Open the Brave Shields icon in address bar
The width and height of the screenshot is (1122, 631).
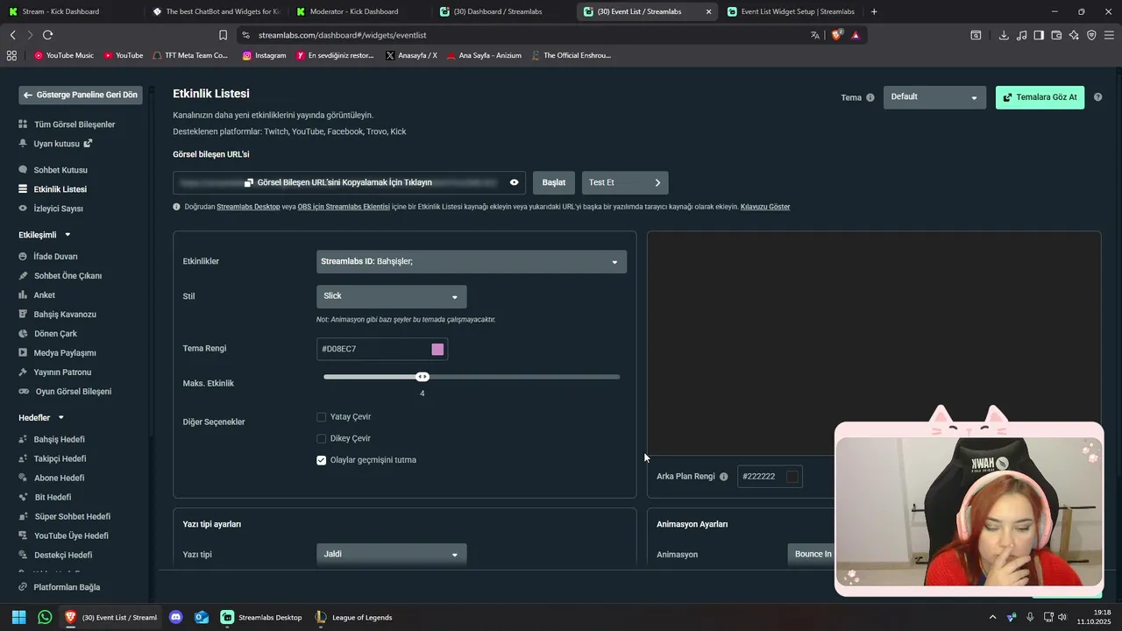tap(836, 35)
